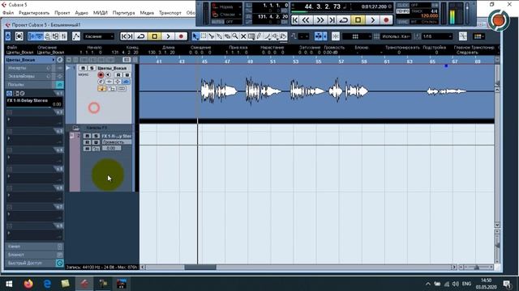Expand the Быстрый Доступ inspector section

(x=34, y=264)
